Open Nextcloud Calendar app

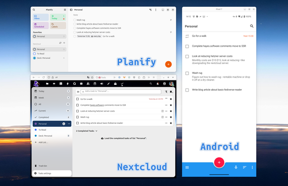(95, 84)
